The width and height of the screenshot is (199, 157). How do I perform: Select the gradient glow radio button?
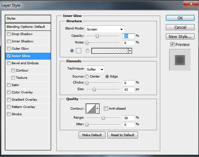[x=88, y=51]
